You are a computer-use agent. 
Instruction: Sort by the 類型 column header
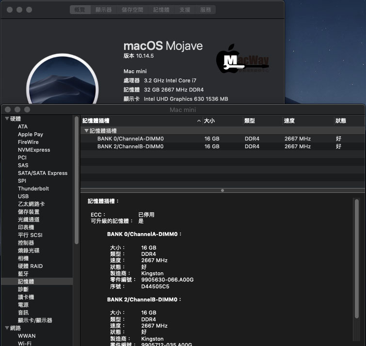click(x=263, y=121)
